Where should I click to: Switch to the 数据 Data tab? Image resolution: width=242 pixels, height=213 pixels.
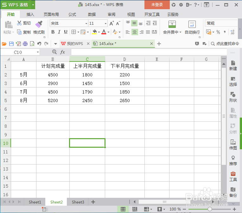click(x=92, y=15)
